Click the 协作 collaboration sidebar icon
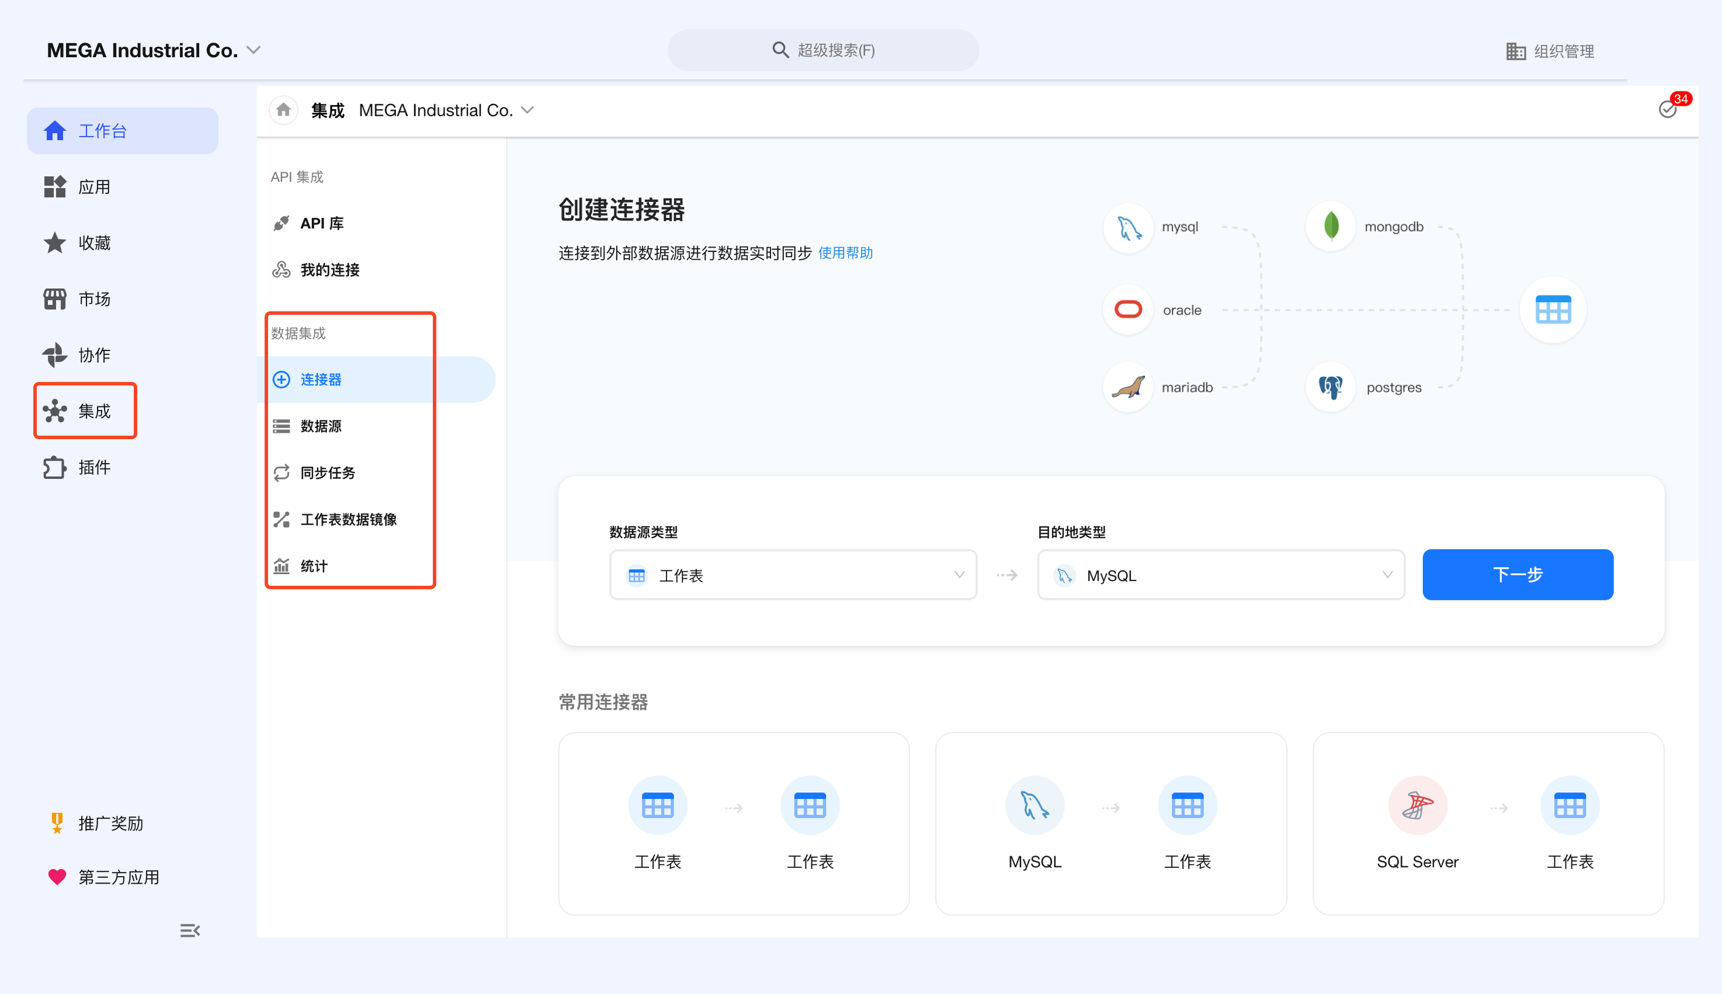 click(x=56, y=355)
